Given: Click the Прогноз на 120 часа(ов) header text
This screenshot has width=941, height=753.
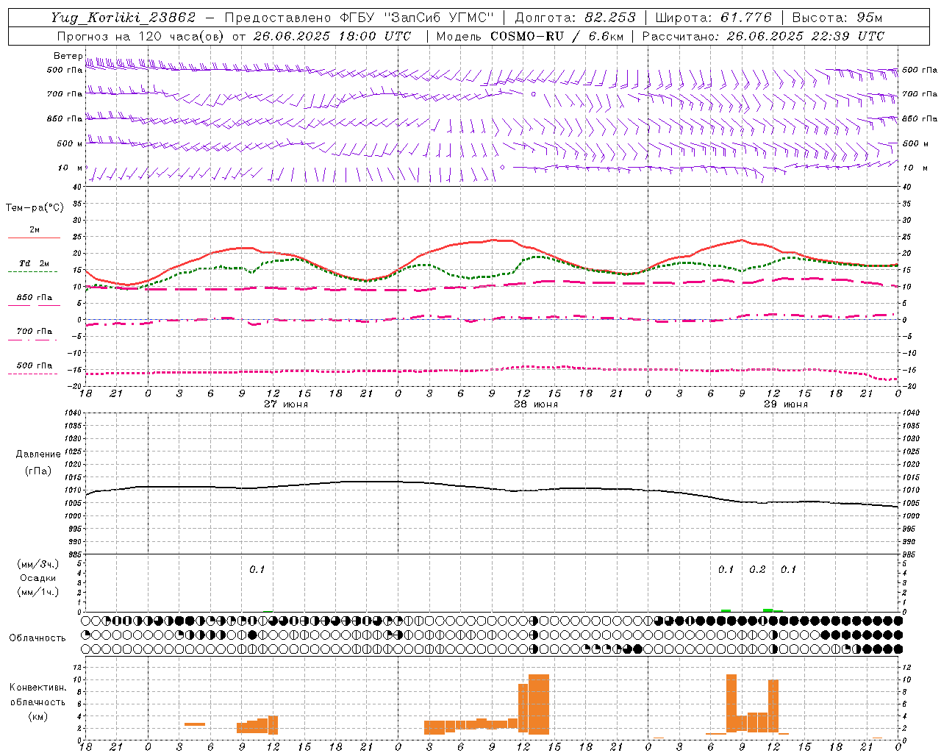Looking at the screenshot, I should click(141, 36).
